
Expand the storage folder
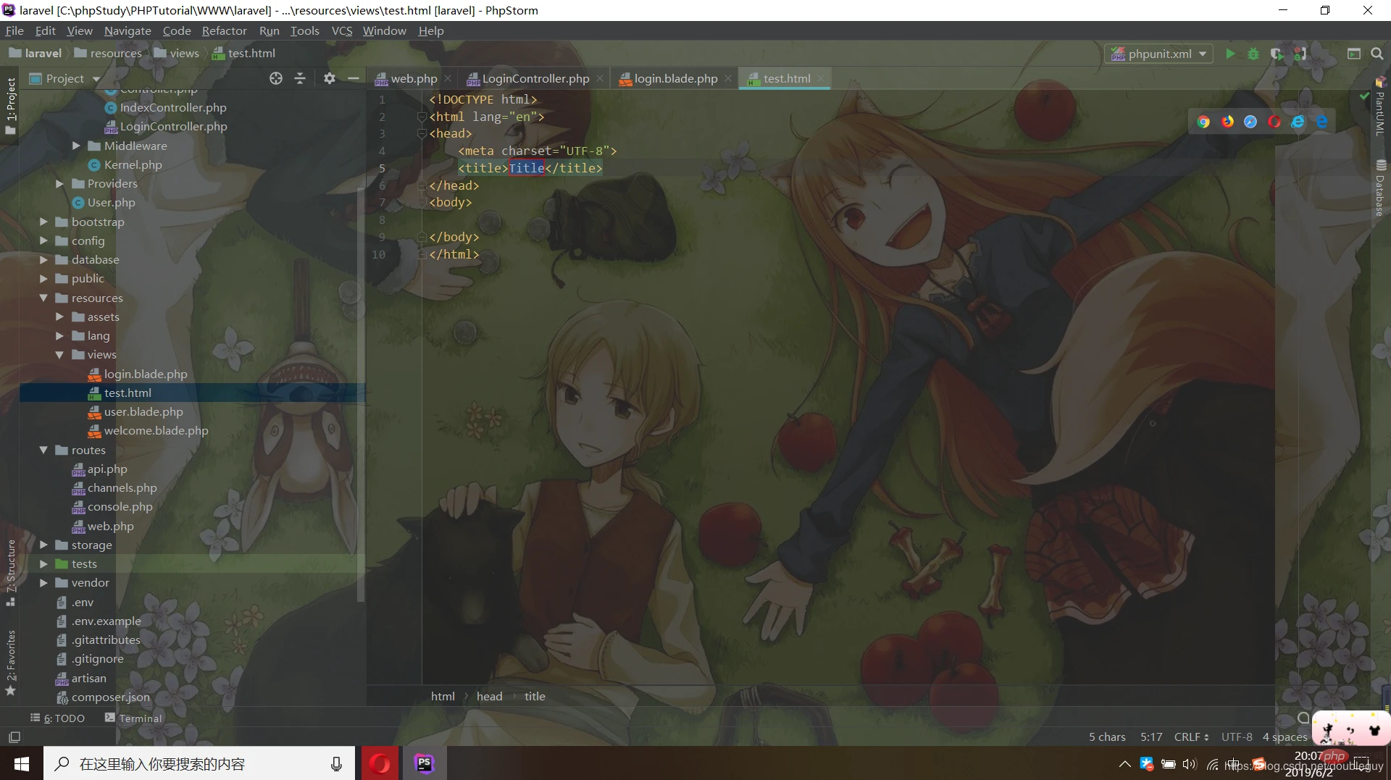[x=44, y=545]
